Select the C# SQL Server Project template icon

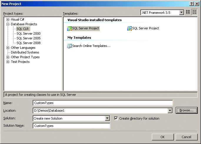(69, 29)
